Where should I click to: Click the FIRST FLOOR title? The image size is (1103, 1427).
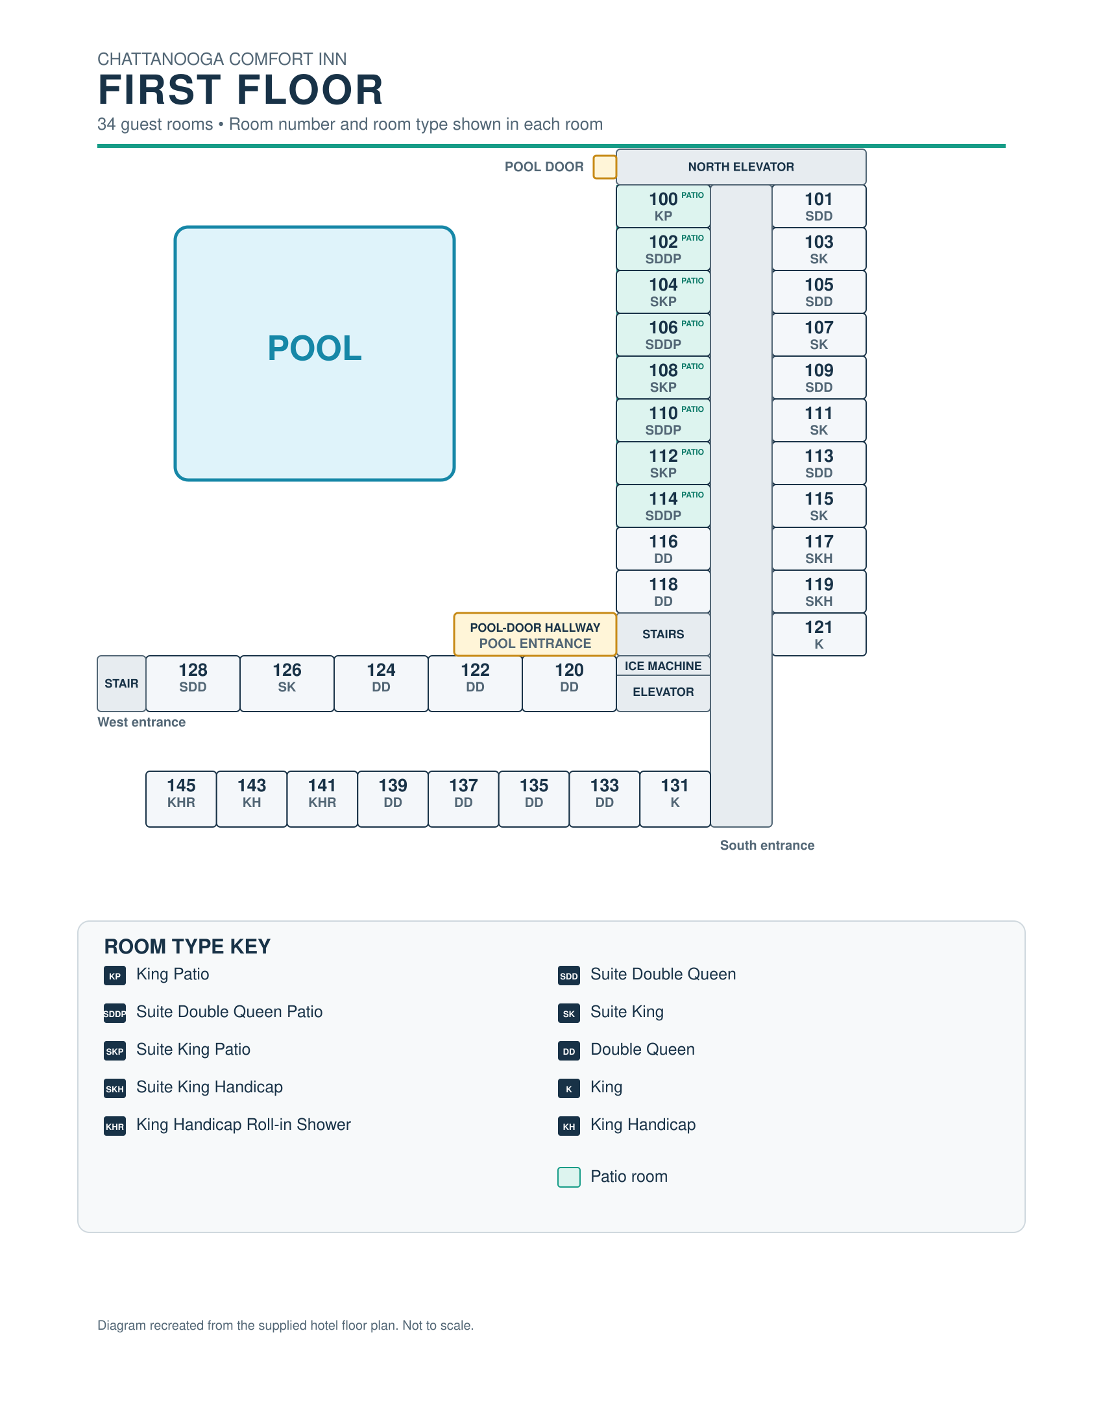coord(241,90)
